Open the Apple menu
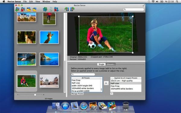 click(x=4, y=2)
